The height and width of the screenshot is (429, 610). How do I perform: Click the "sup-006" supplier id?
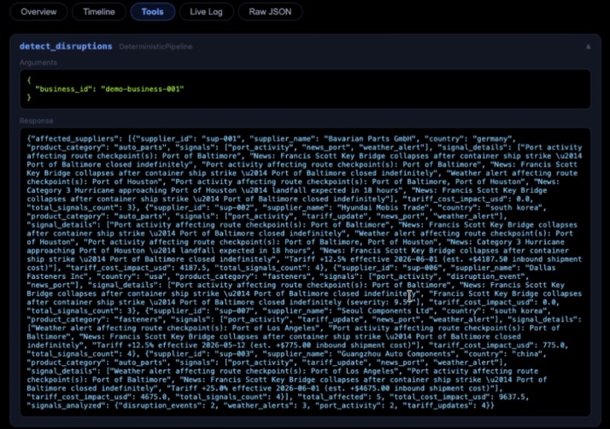422,268
